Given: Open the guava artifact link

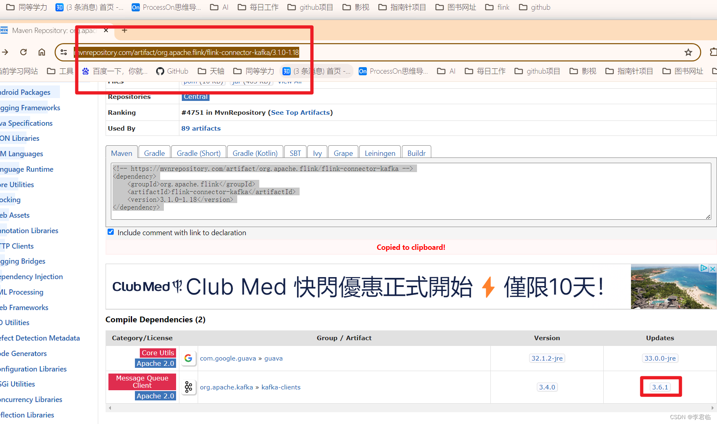Looking at the screenshot, I should (273, 358).
